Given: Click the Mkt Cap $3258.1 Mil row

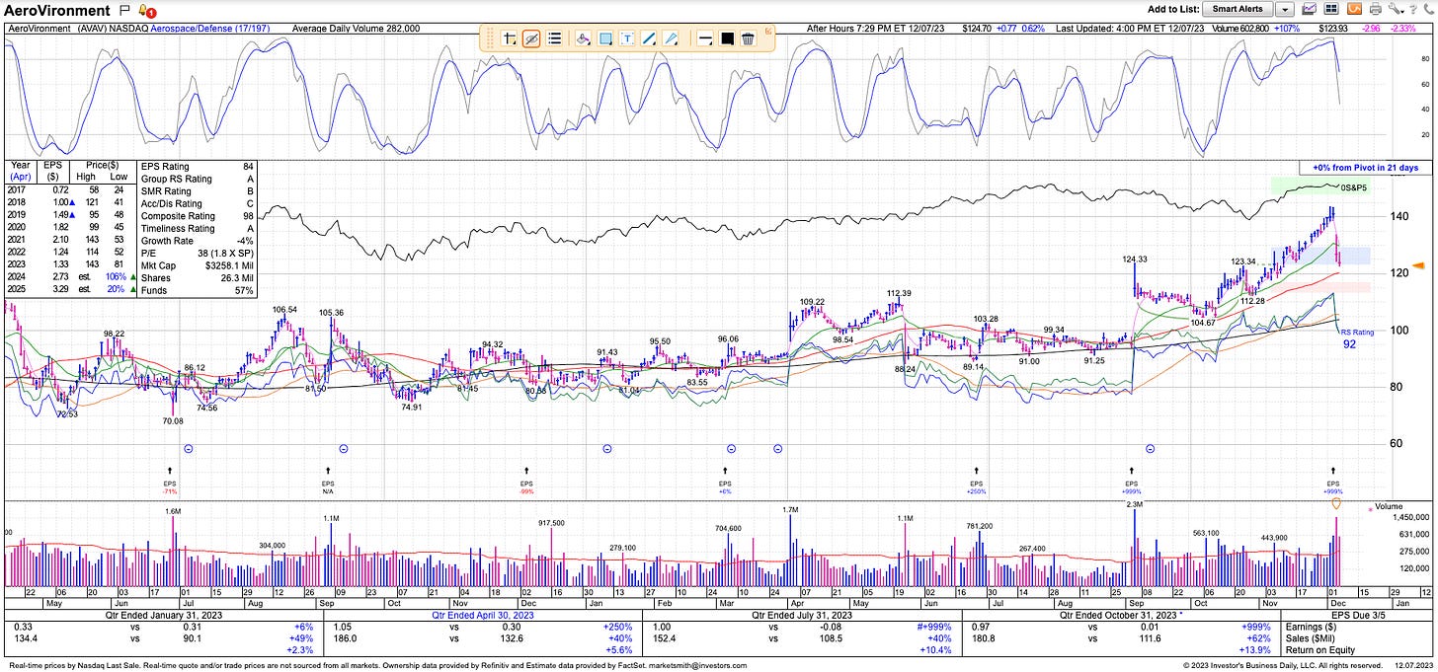Looking at the screenshot, I should click(x=198, y=265).
